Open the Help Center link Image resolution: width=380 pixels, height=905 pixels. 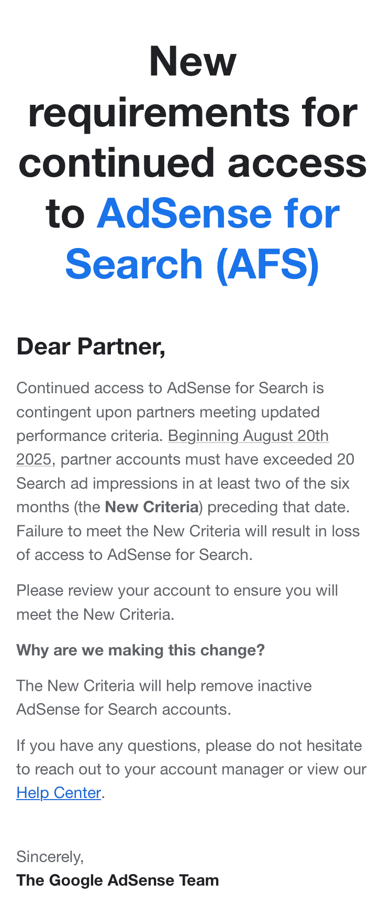tap(59, 793)
